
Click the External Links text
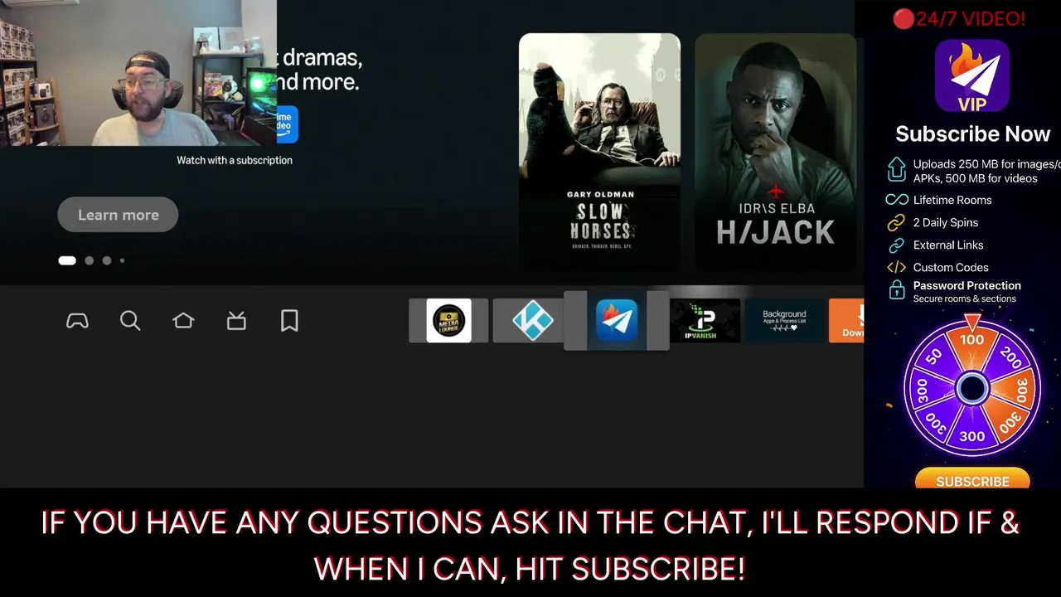(948, 245)
